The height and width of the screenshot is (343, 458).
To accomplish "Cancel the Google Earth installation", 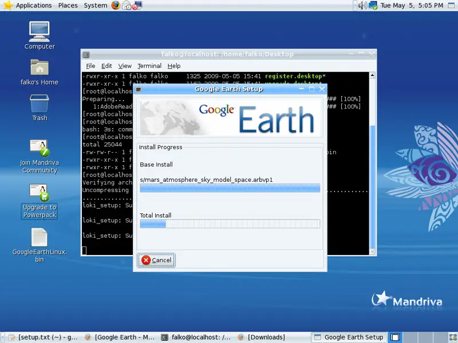I will point(156,260).
